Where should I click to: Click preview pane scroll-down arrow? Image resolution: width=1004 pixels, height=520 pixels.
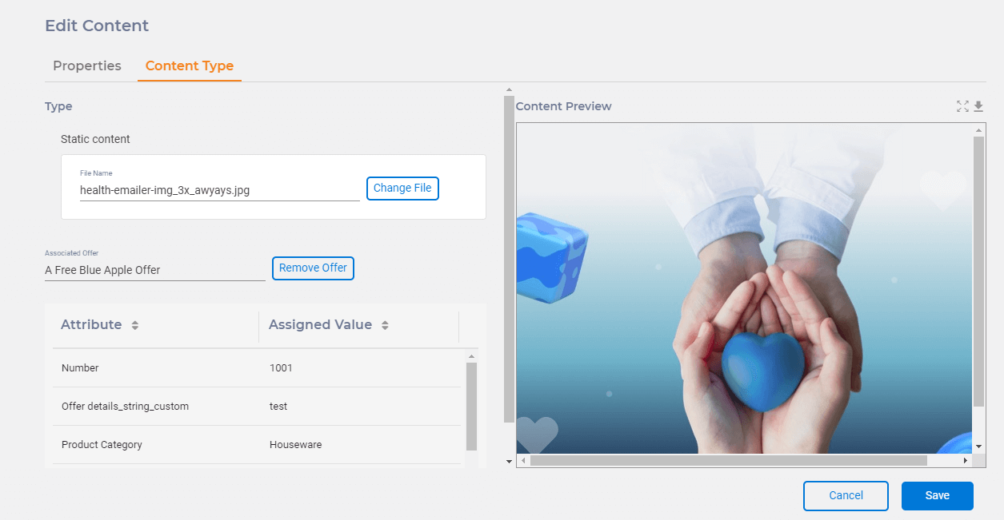pyautogui.click(x=978, y=447)
